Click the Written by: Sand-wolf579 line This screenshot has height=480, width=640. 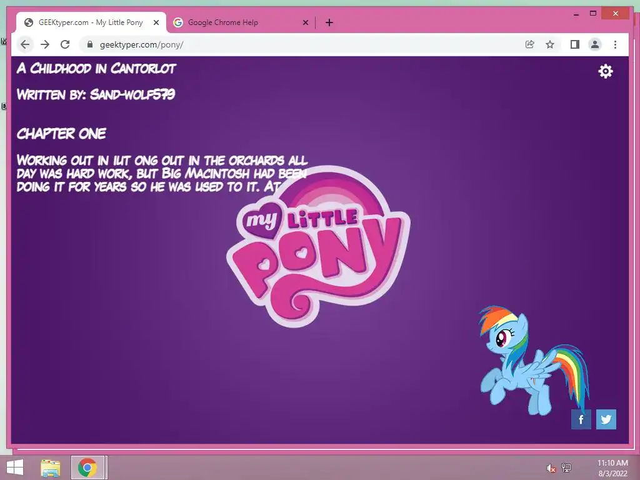(96, 95)
